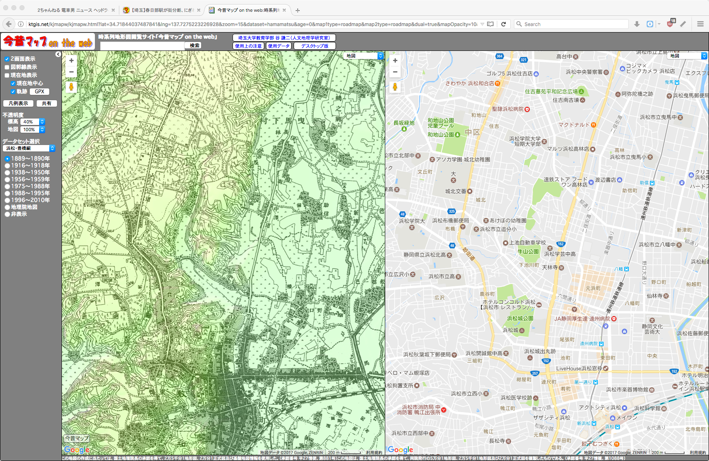
Task: Open the browser hamburger menu
Action: coord(700,24)
